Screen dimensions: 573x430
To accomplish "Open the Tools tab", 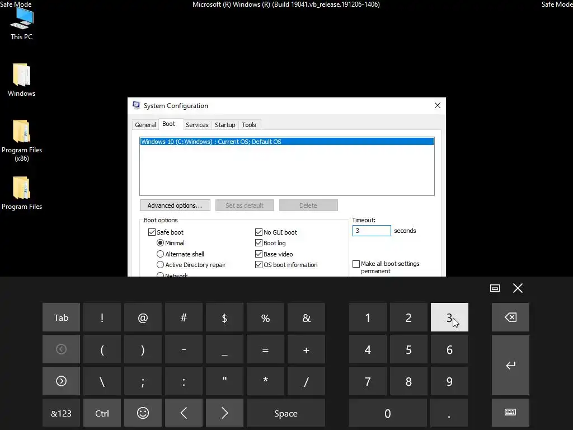I will point(249,125).
